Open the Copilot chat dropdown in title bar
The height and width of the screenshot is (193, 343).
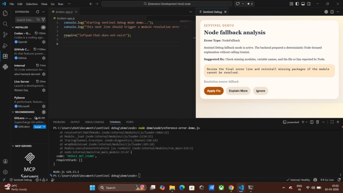[243, 4]
